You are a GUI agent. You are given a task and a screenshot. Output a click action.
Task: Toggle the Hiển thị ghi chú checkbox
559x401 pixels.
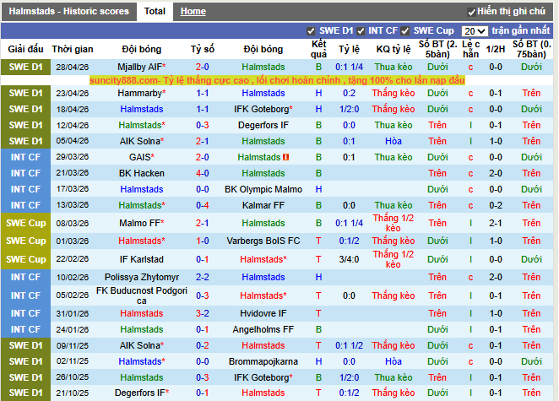point(471,12)
